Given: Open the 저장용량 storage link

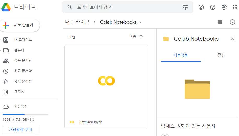Looking at the screenshot, I should point(21,106).
